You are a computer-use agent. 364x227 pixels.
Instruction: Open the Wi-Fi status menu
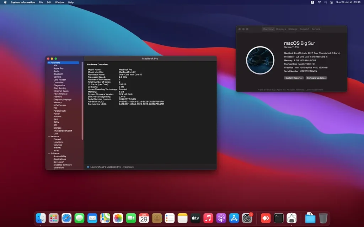click(x=320, y=2)
